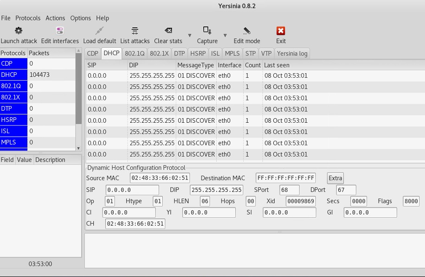425x277 pixels.
Task: Open the Yersinia log tab
Action: coord(292,53)
